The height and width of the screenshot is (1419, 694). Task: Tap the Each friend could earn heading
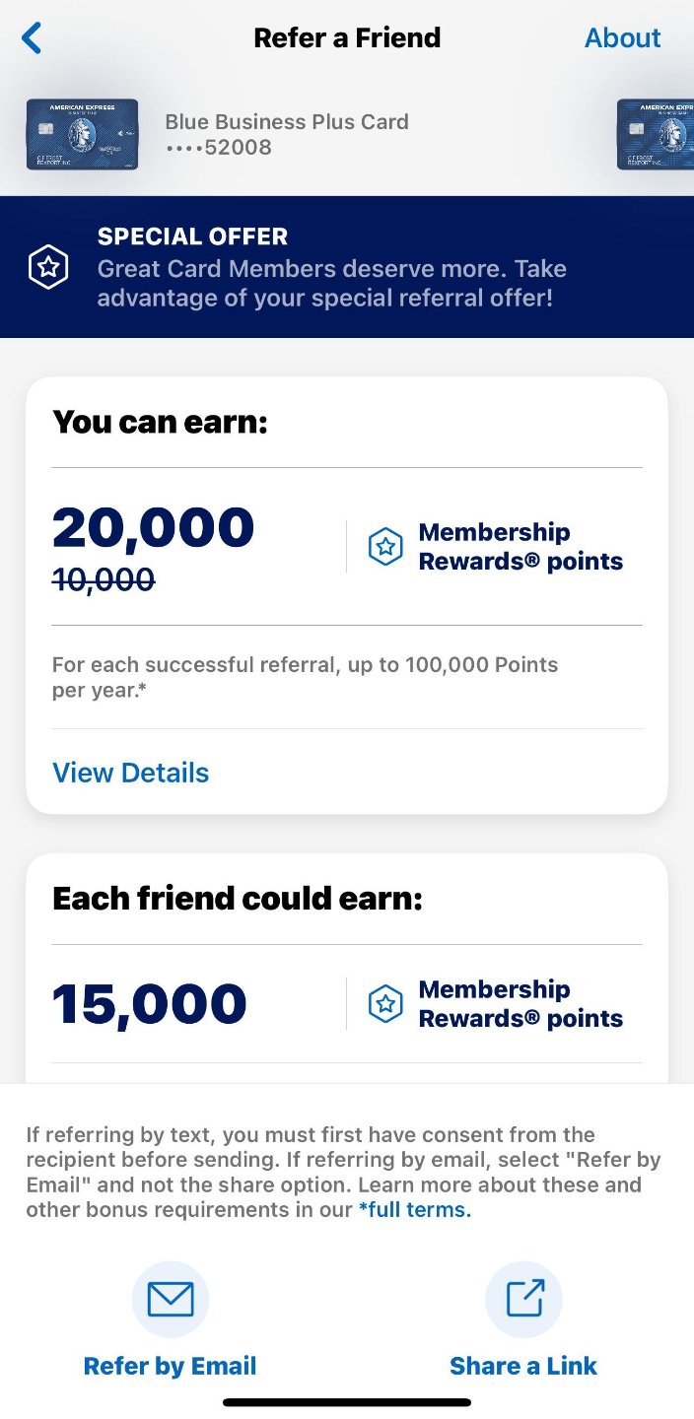tap(237, 899)
